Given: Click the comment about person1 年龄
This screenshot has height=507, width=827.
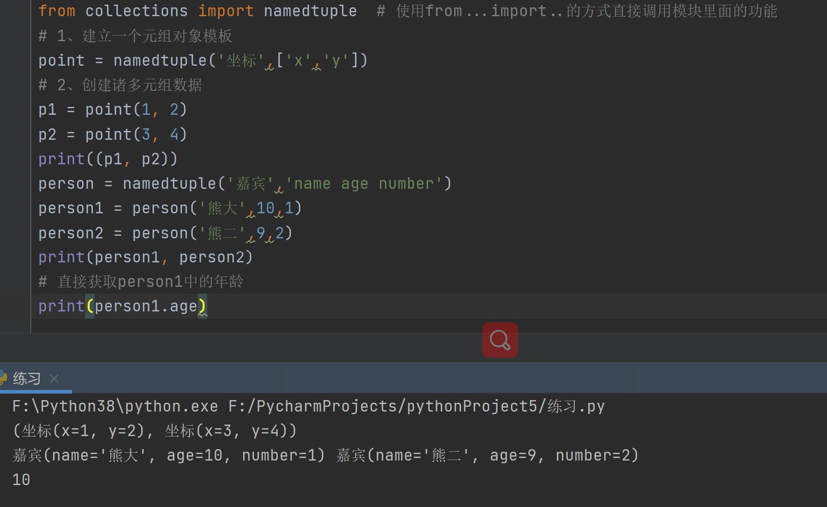Looking at the screenshot, I should click(x=141, y=282).
